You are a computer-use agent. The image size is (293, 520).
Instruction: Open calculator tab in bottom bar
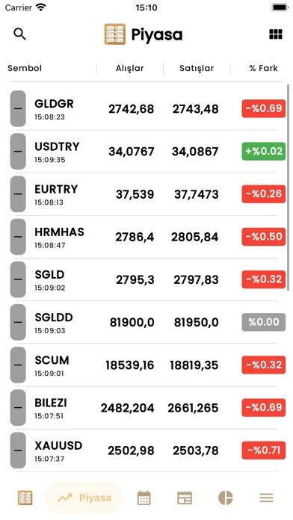tap(25, 498)
